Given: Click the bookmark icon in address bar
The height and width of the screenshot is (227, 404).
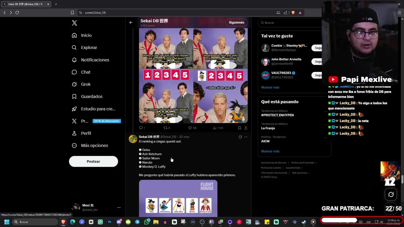Looking at the screenshot, I should 72,13.
